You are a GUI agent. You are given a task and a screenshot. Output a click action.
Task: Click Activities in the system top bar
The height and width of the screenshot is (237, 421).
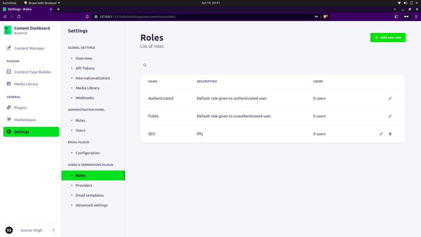pos(8,2)
